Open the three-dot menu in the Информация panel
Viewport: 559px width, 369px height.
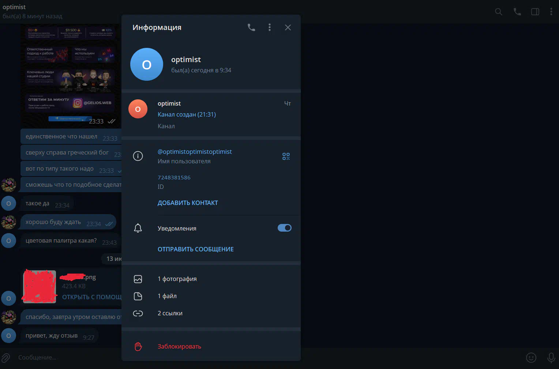click(x=270, y=27)
